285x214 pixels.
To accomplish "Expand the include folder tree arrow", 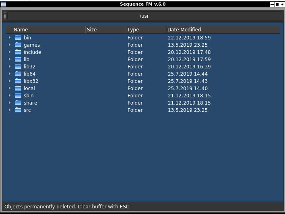I will tap(9, 52).
